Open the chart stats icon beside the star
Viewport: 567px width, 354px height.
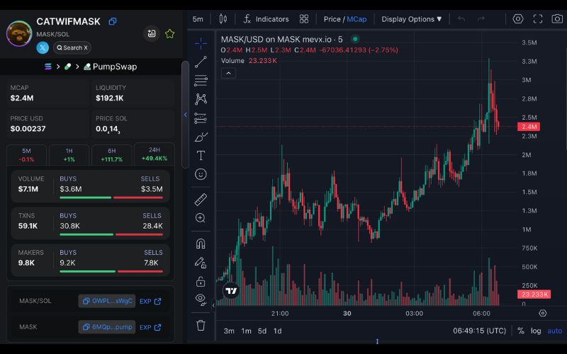[152, 33]
